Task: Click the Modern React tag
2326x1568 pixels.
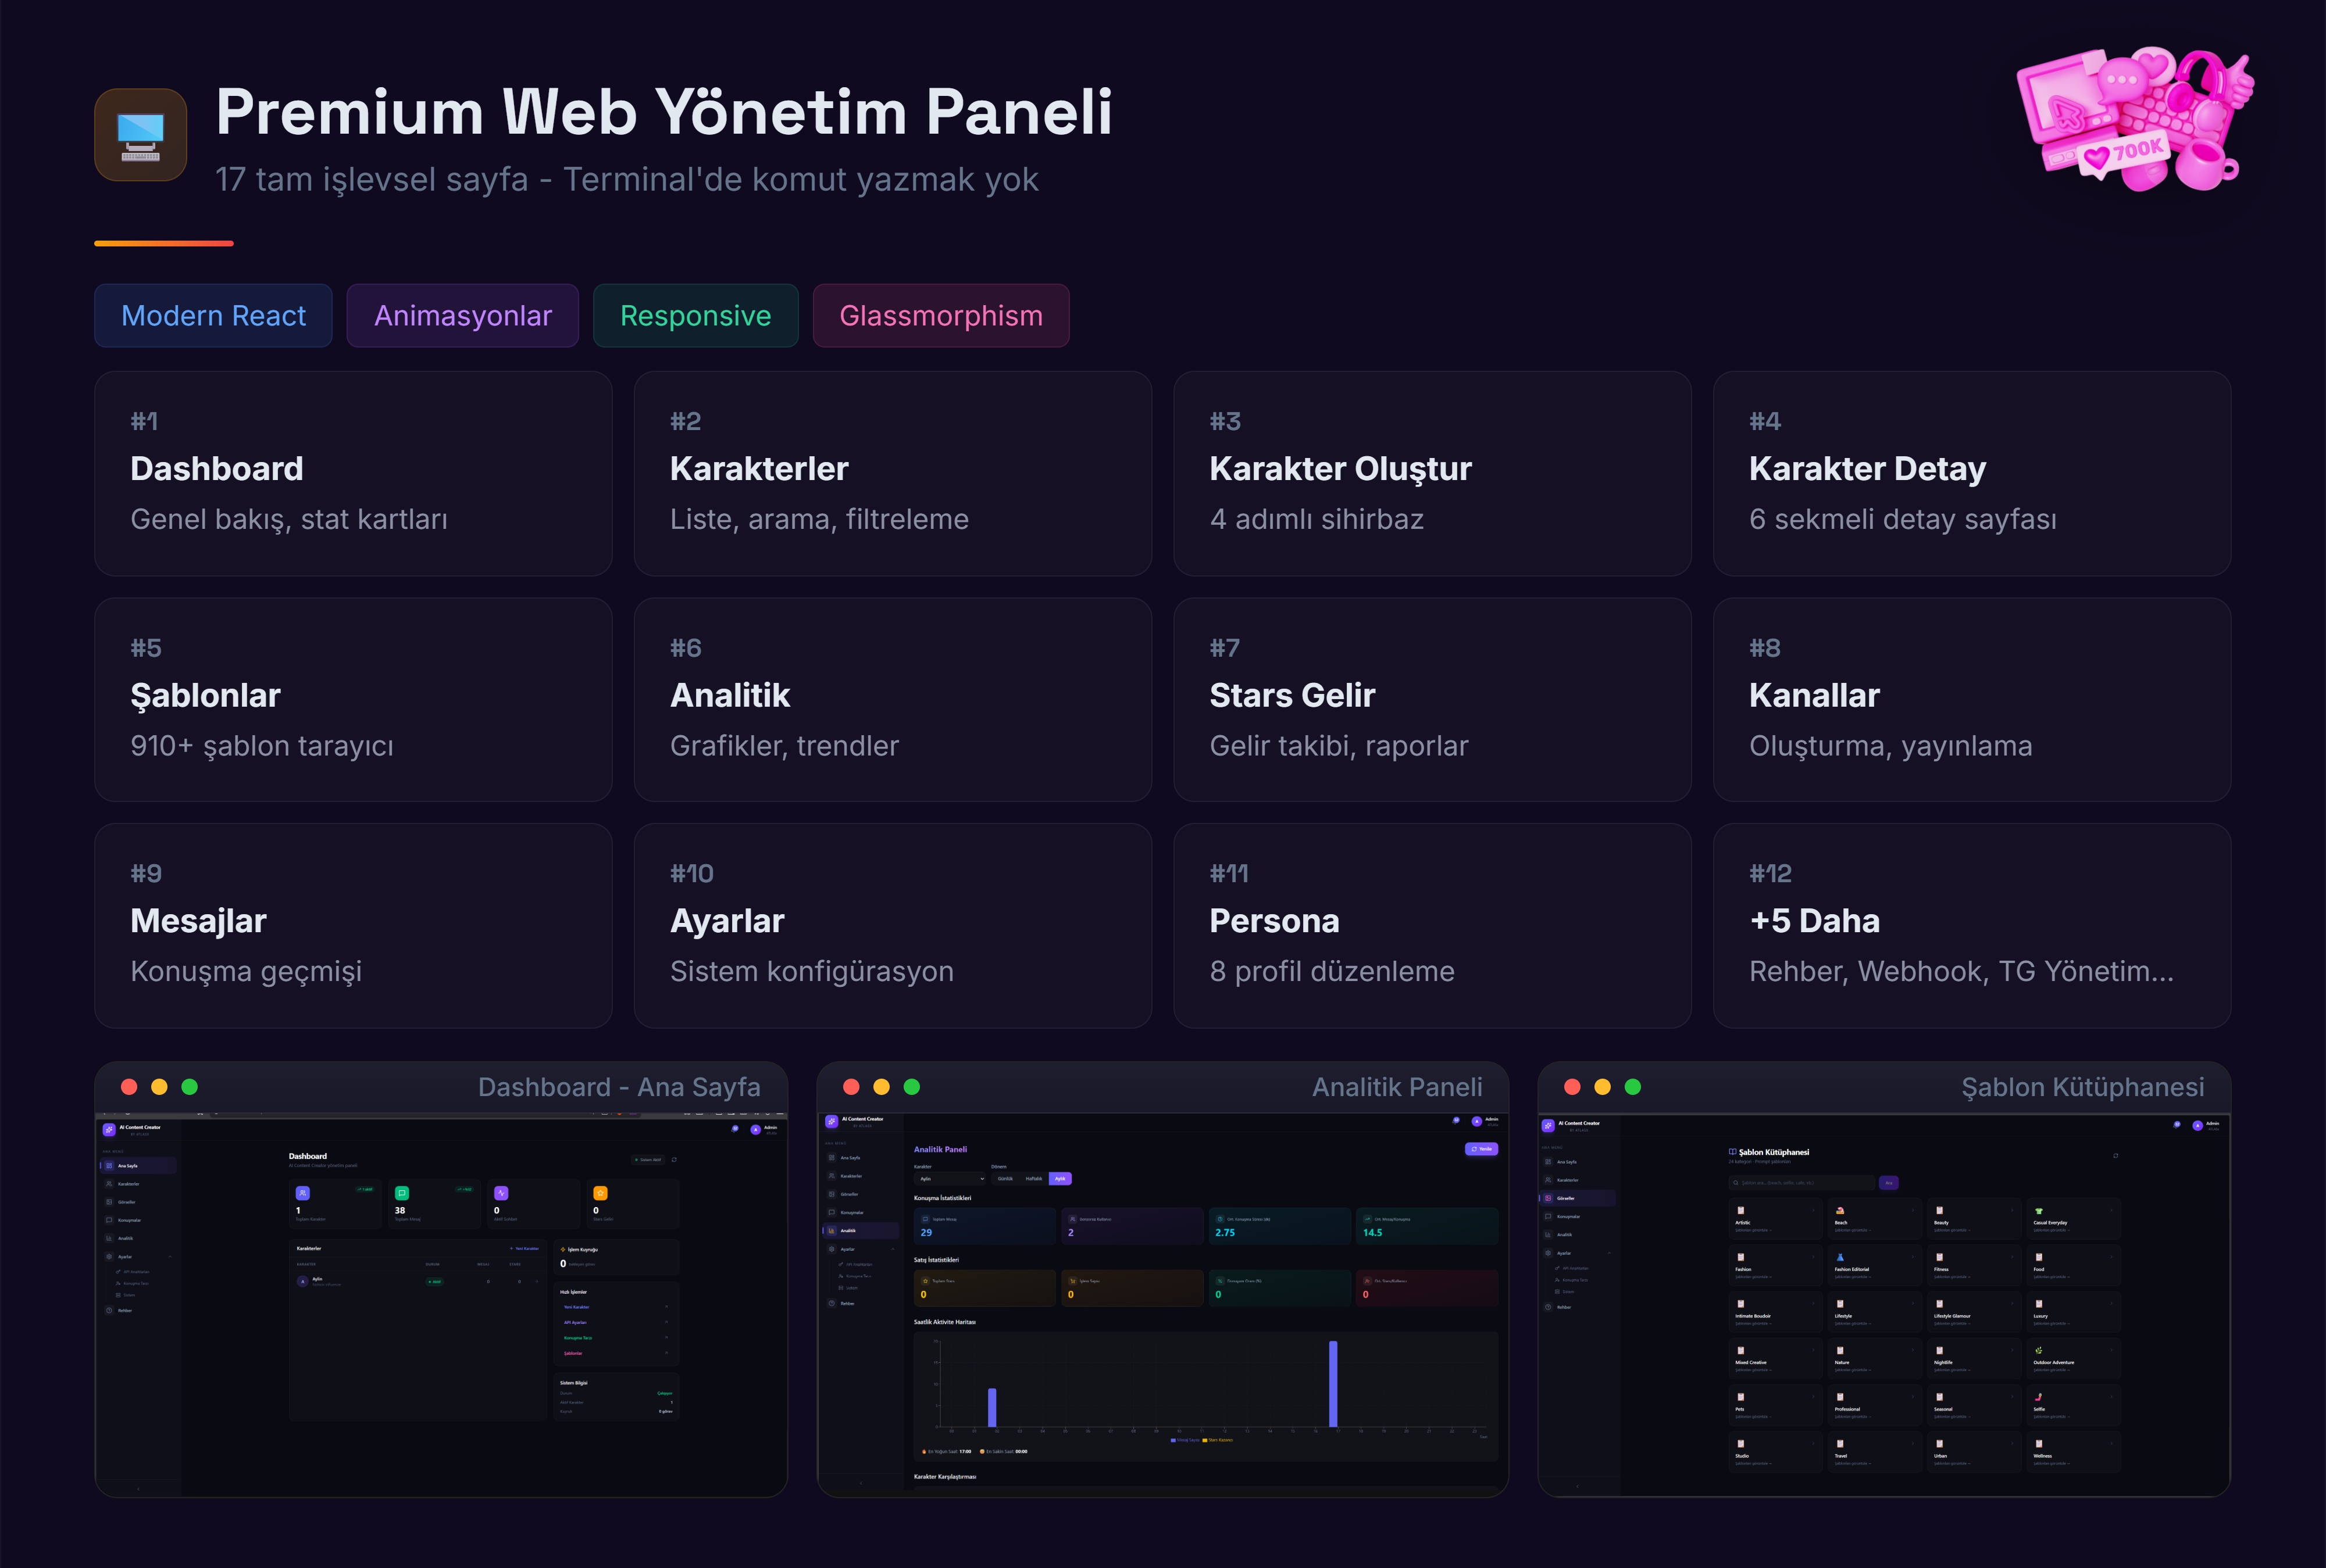Action: (213, 316)
